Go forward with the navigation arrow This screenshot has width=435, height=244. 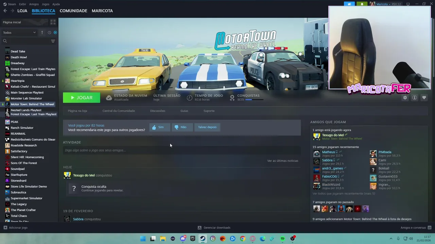click(x=12, y=11)
